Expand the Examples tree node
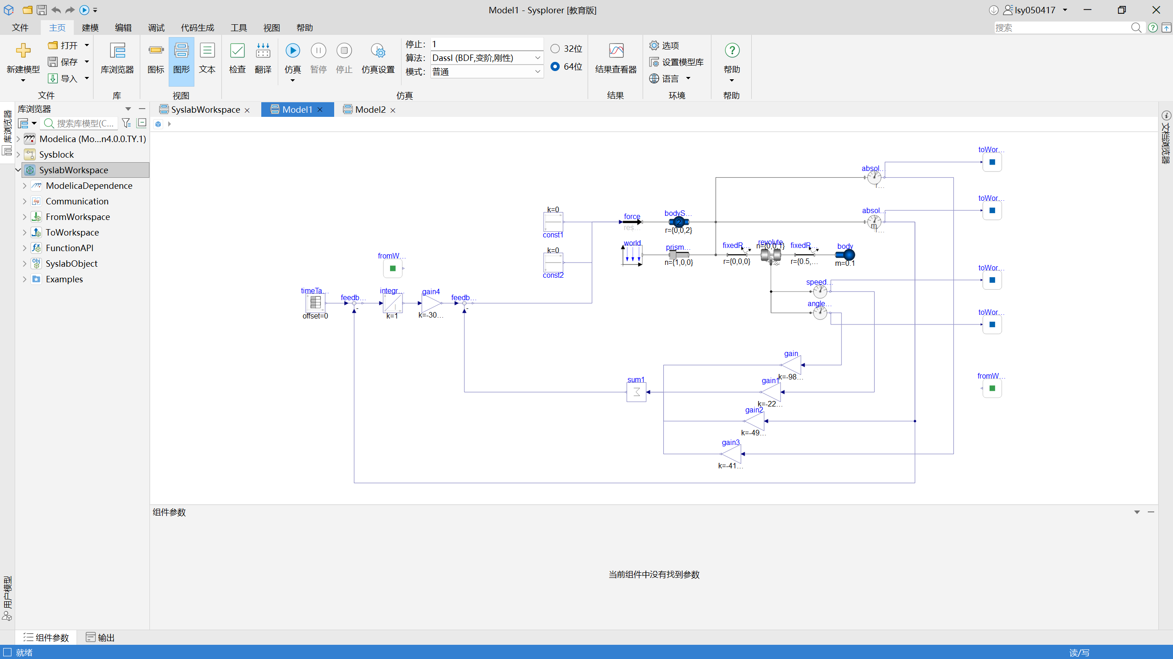This screenshot has width=1173, height=659. pos(25,279)
